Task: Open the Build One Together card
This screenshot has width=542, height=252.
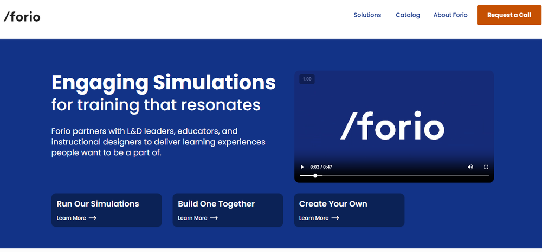Action: point(228,210)
